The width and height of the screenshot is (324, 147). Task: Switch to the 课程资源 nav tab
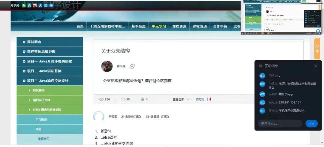click(179, 26)
